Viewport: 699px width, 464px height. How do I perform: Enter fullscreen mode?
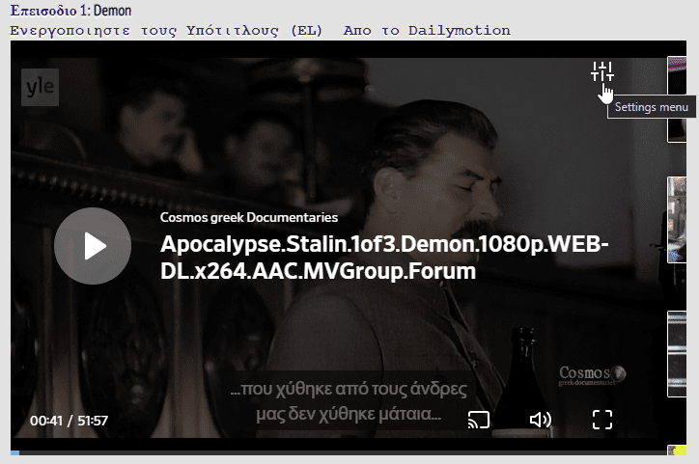tap(602, 420)
